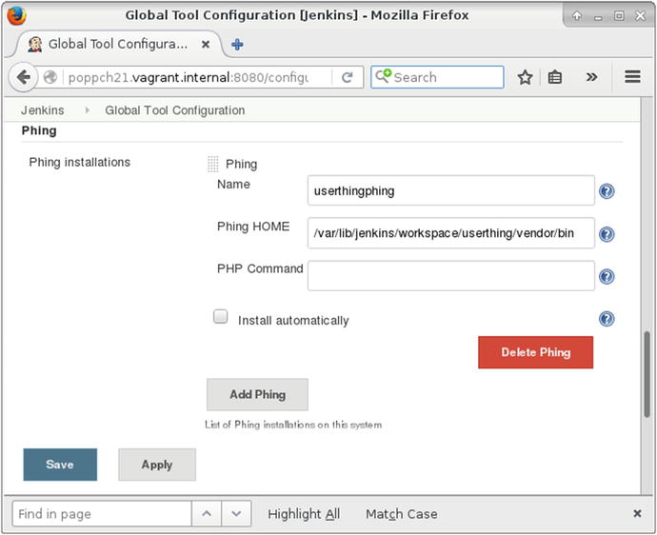Click the browser back arrow button
This screenshot has height=535, width=657.
(x=25, y=77)
